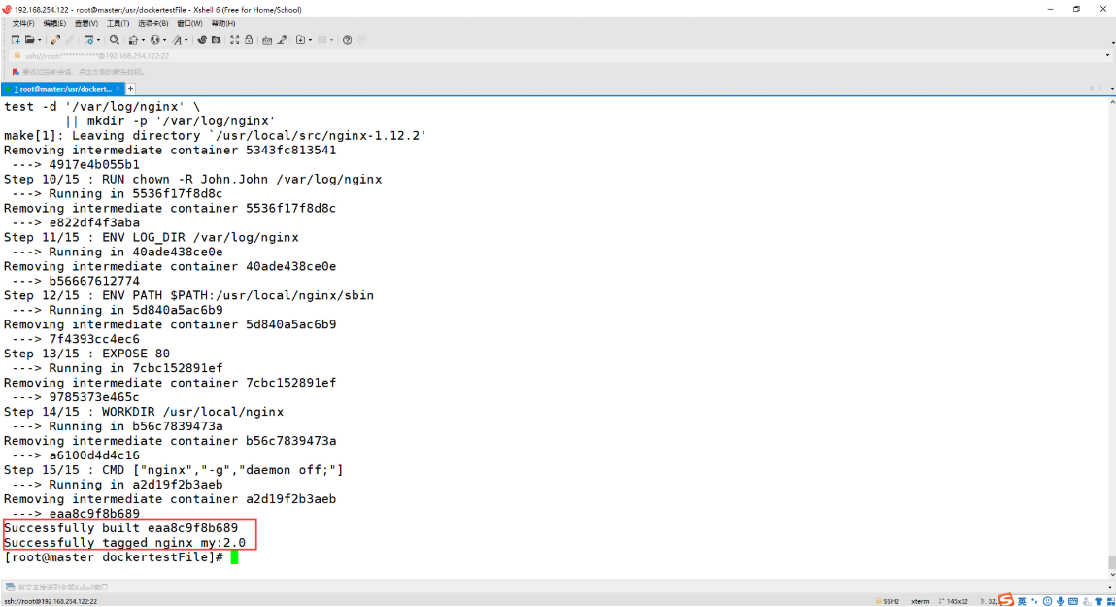
Task: Open the 选项卡(B) menu
Action: click(152, 23)
